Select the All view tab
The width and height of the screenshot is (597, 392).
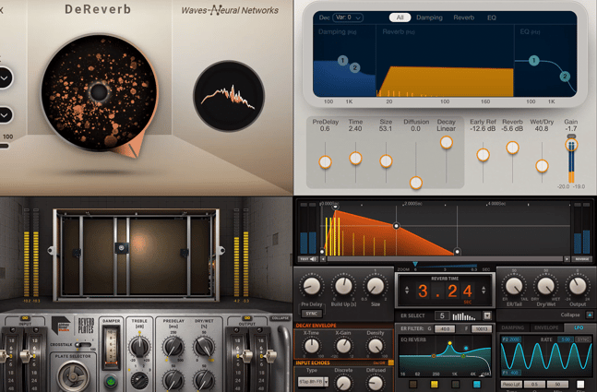(x=400, y=18)
